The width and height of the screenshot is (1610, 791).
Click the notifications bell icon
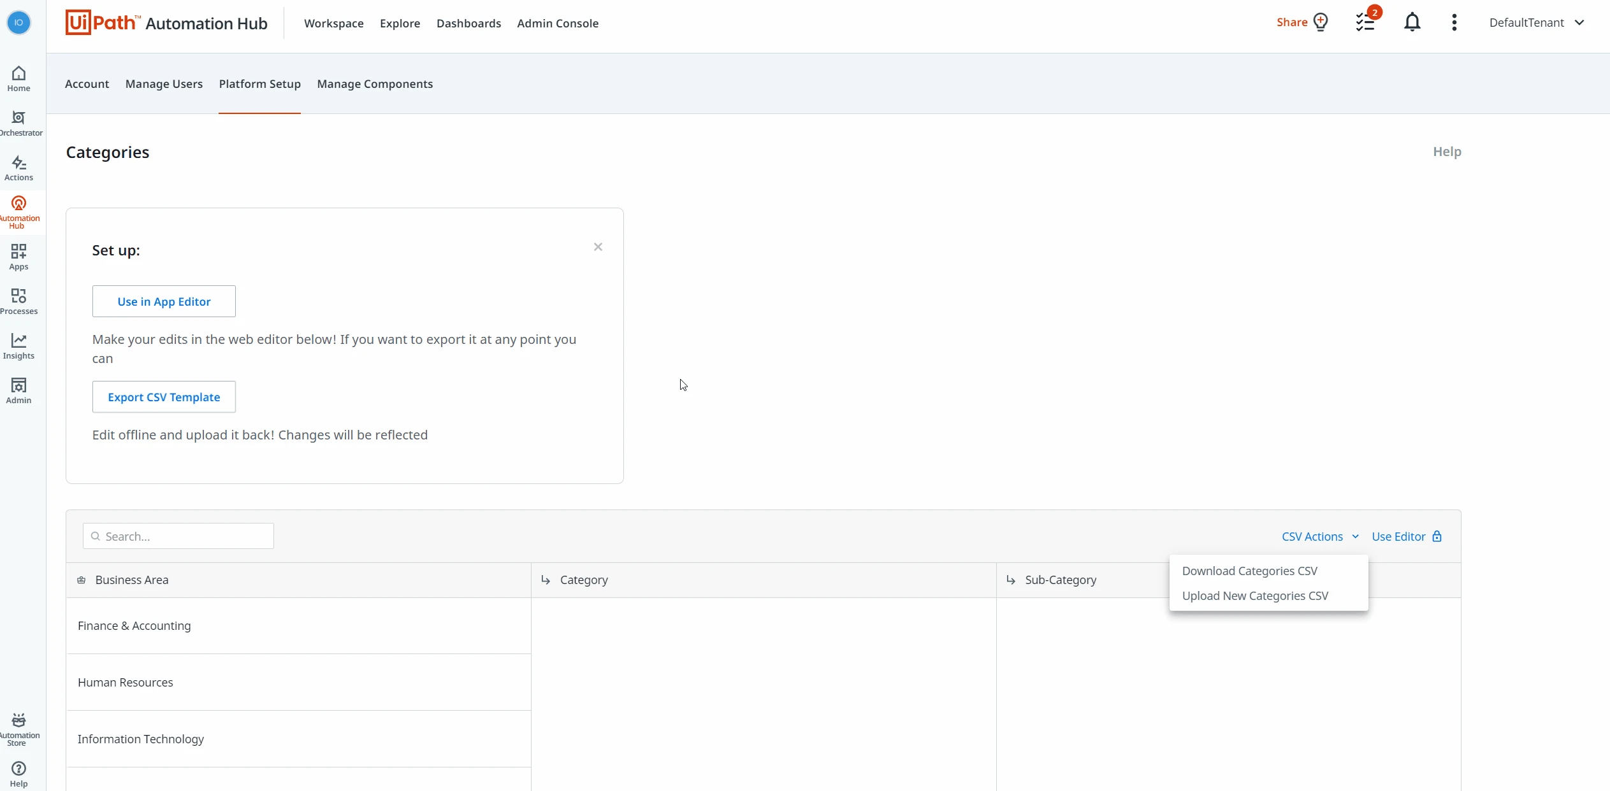coord(1412,22)
